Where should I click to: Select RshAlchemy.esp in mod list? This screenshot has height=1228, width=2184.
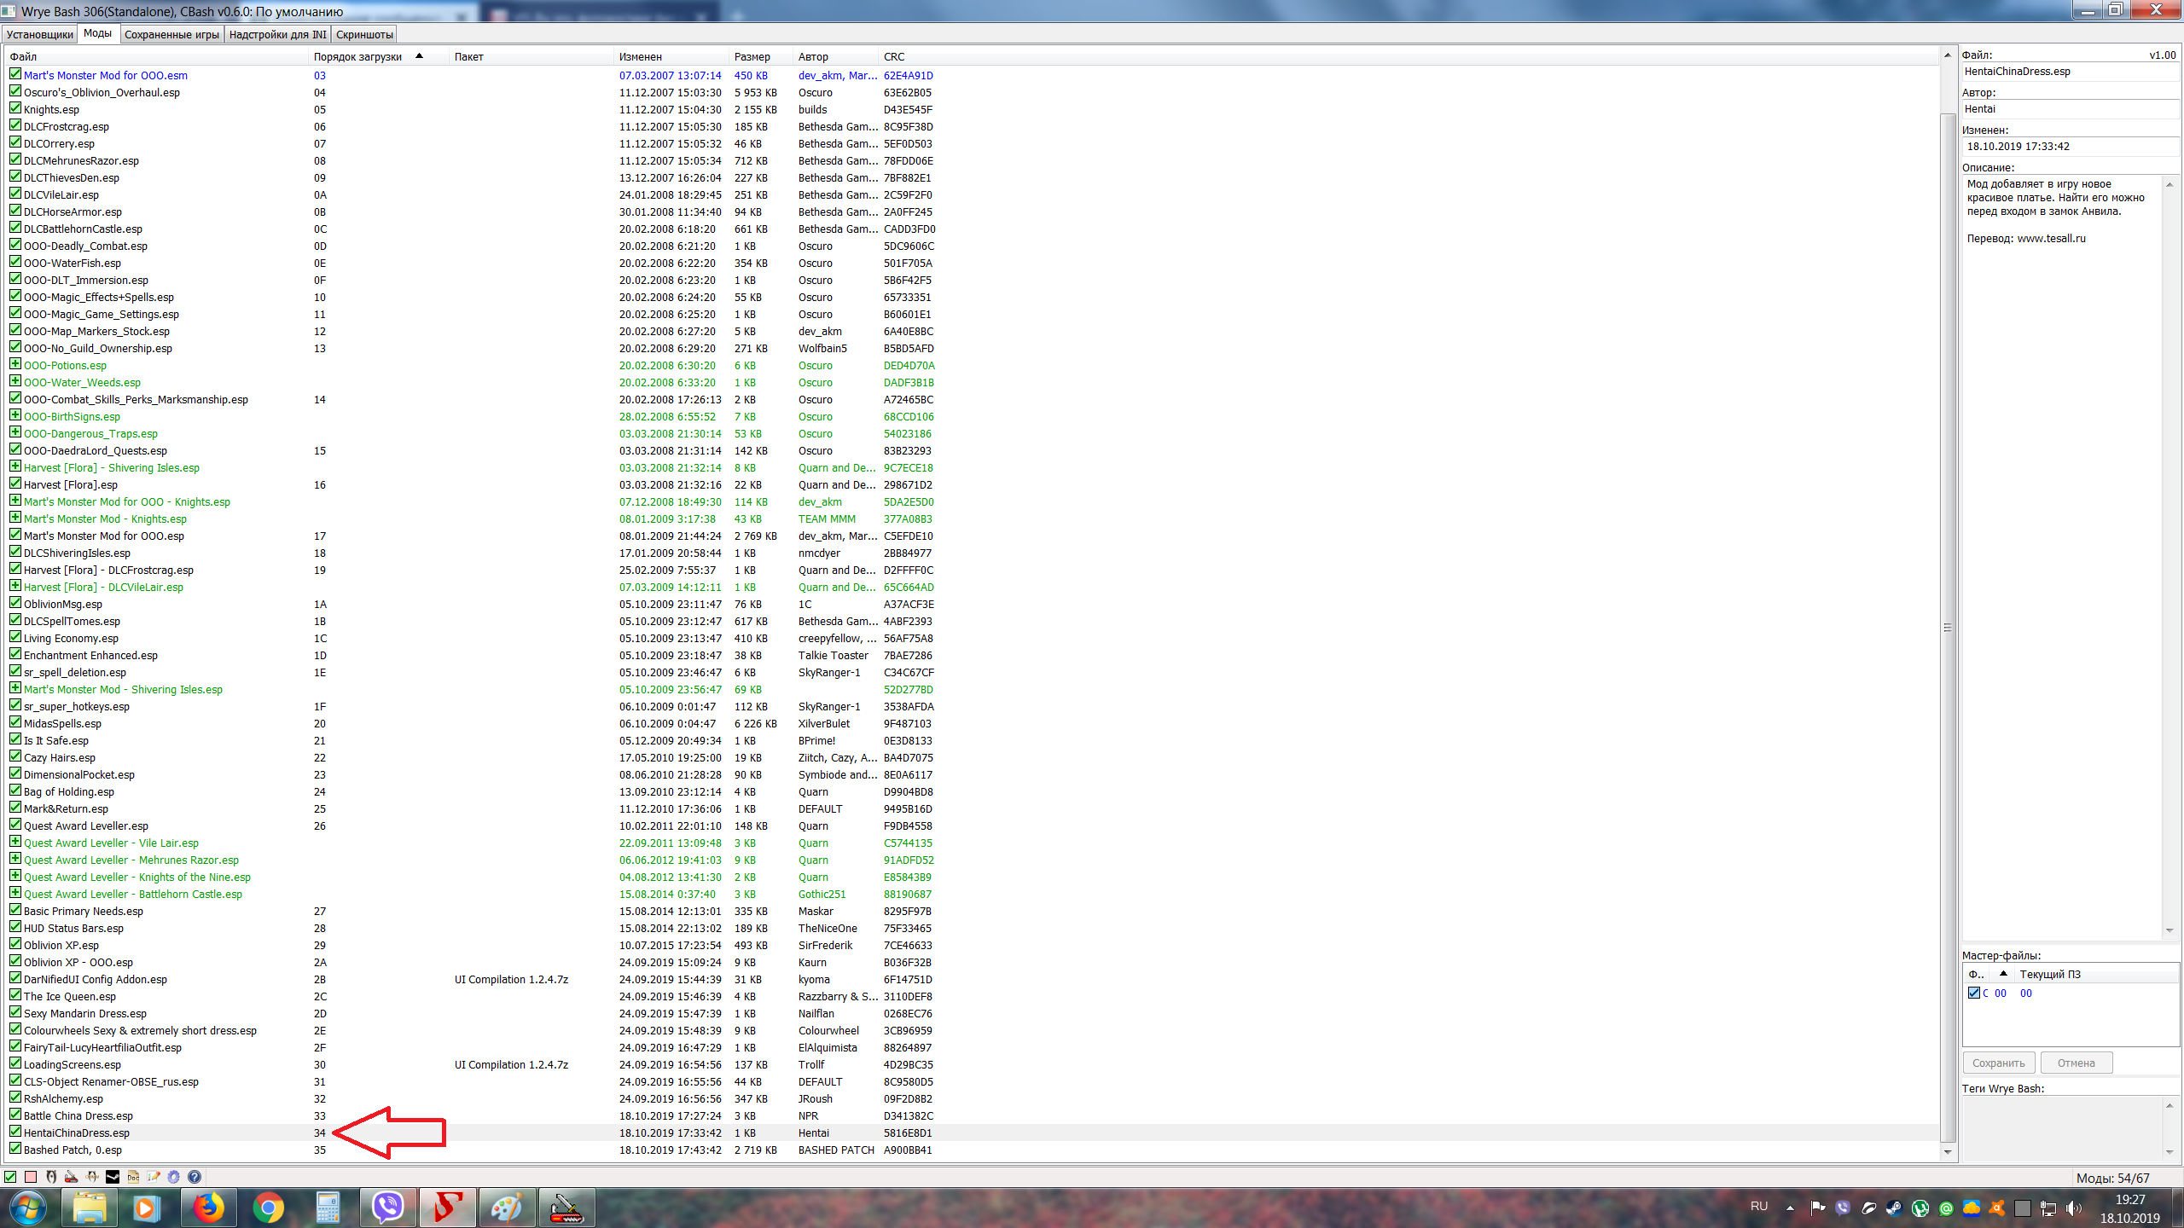click(x=973, y=1098)
